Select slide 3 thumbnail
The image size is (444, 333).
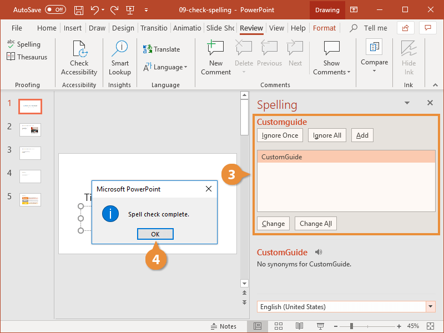pyautogui.click(x=31, y=153)
